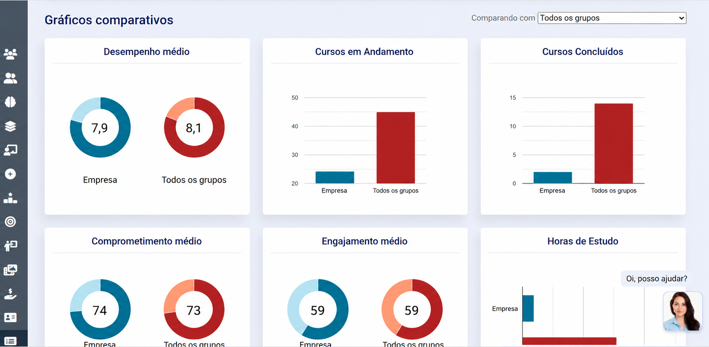Open the users group icon in sidebar
The height and width of the screenshot is (347, 709).
point(10,54)
